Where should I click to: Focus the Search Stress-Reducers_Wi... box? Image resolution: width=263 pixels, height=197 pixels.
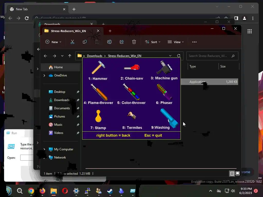tap(212, 56)
